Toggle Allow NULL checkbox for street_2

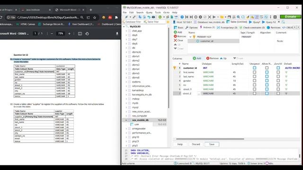point(267,93)
